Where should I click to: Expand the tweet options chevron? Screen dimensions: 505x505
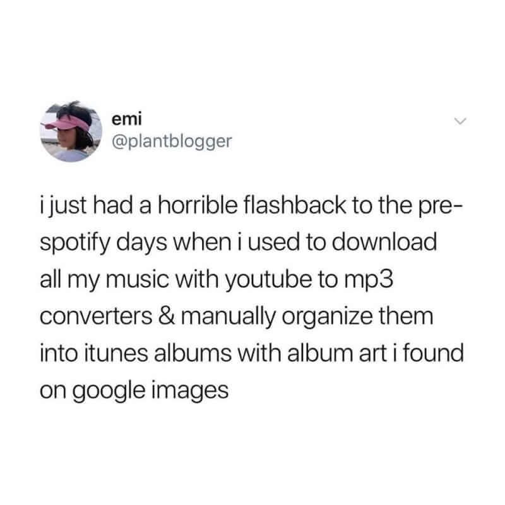point(460,121)
